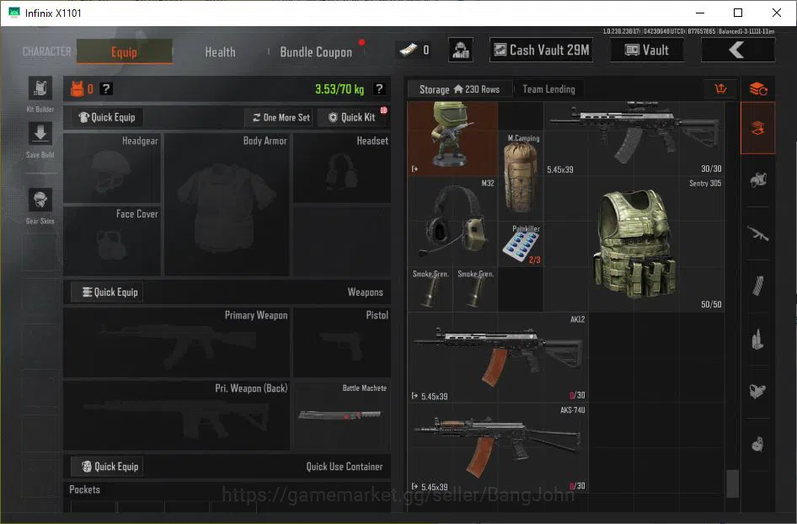Image resolution: width=797 pixels, height=524 pixels.
Task: Click the 3.53/70 kg weight value
Action: pyautogui.click(x=340, y=89)
